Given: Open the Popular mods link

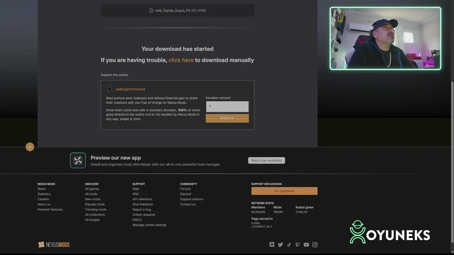Looking at the screenshot, I should 95,204.
